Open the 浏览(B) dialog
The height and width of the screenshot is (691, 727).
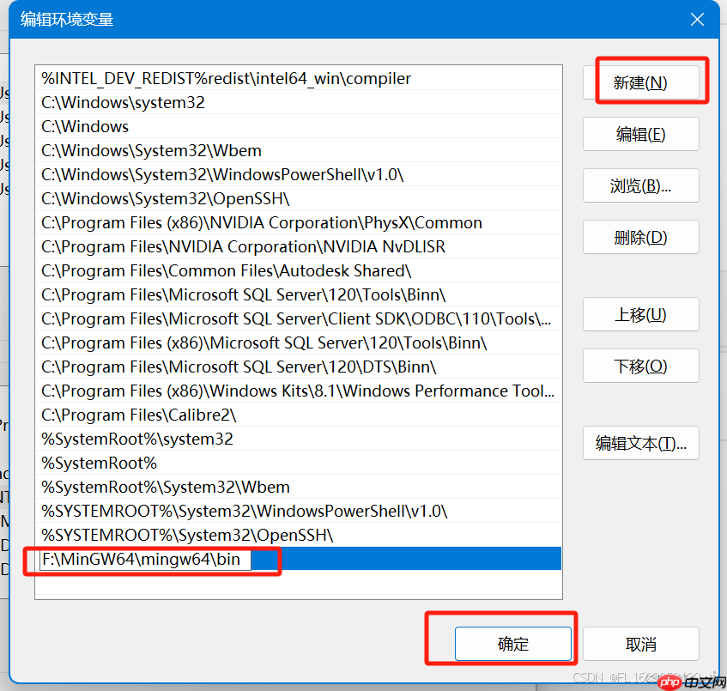640,185
